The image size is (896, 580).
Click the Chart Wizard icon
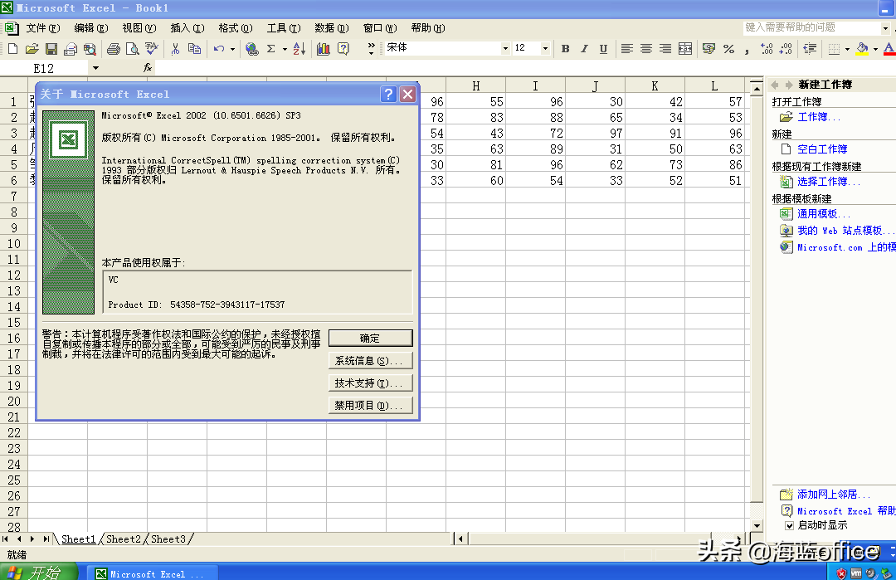pyautogui.click(x=324, y=49)
